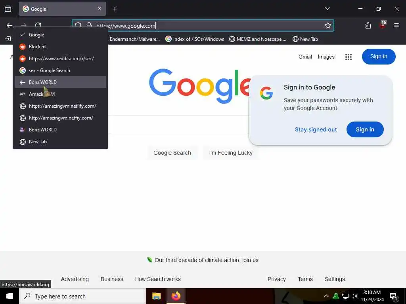Open New Tab bookmark in toolbar

(x=305, y=39)
